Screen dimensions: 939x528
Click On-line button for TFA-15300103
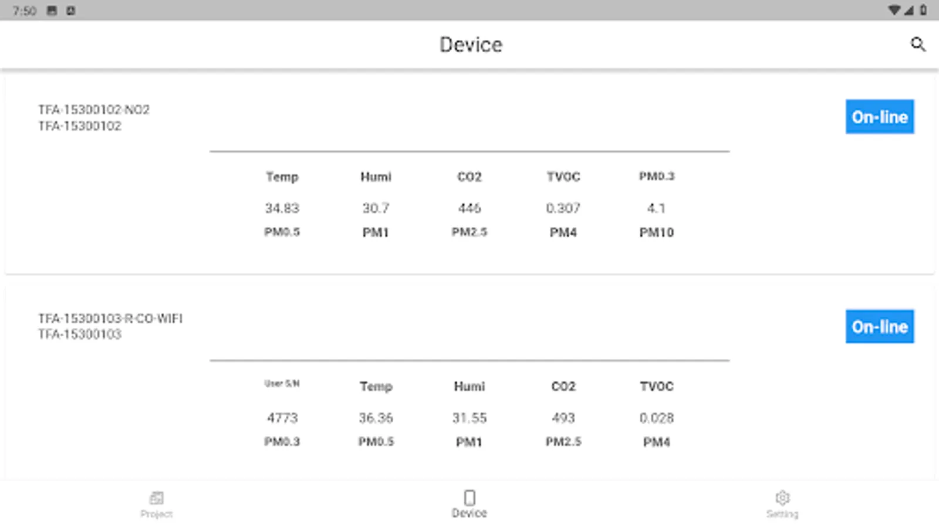coord(879,326)
